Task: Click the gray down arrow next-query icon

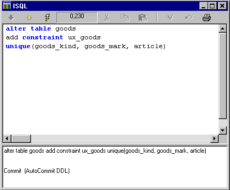Action: pyautogui.click(x=11, y=18)
